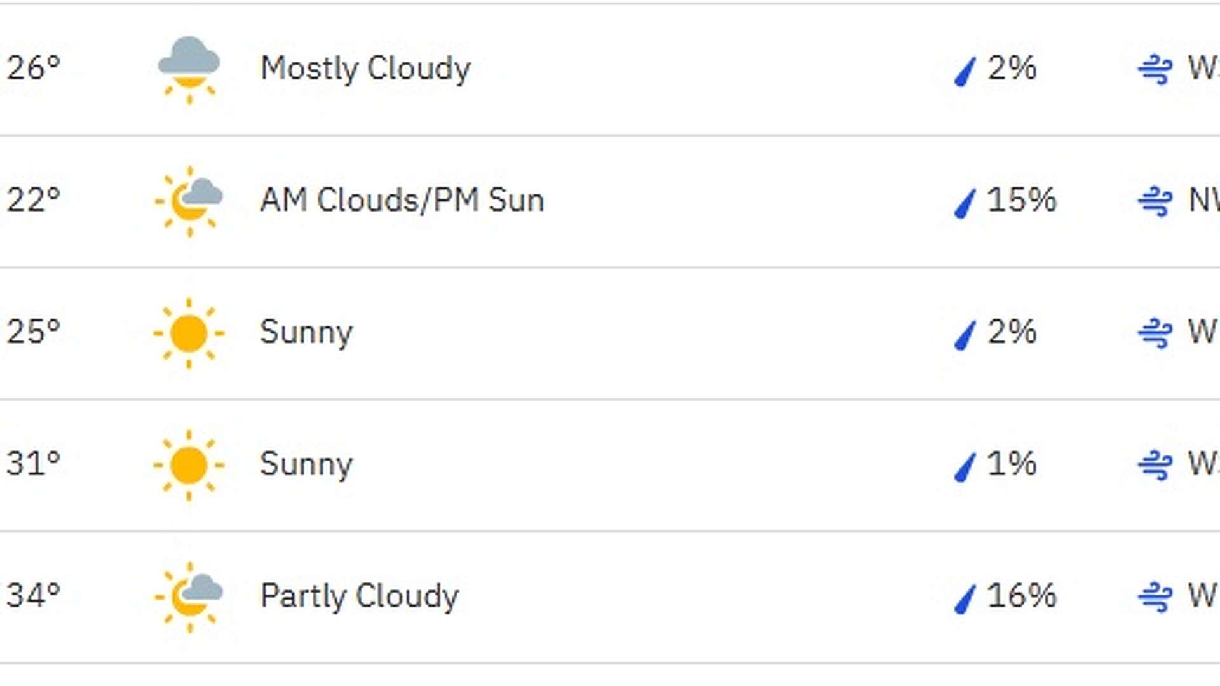Viewport: 1220px width, 686px height.
Task: Expand the 31° Sunny forecast row
Action: [610, 465]
